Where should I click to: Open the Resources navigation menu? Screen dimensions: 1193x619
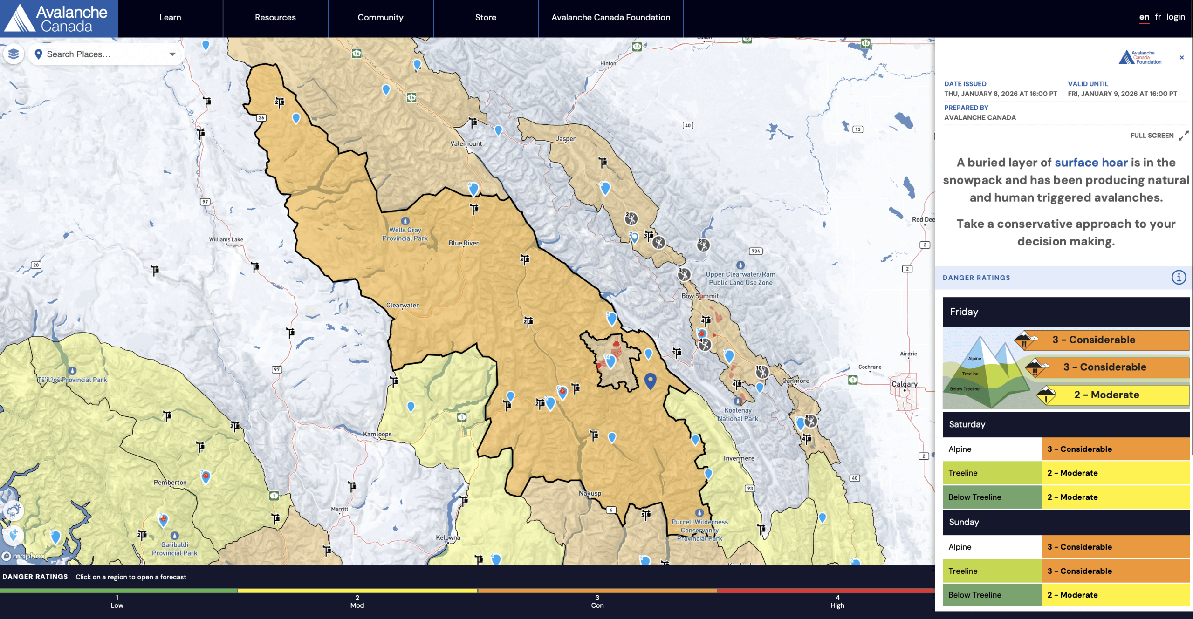[275, 18]
